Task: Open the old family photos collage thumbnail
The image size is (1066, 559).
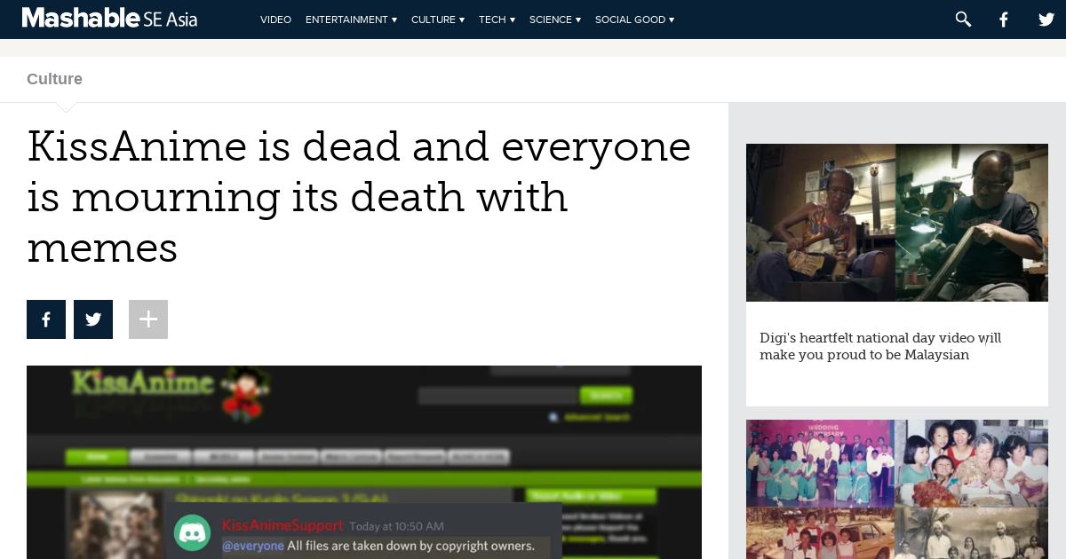Action: coord(897,489)
